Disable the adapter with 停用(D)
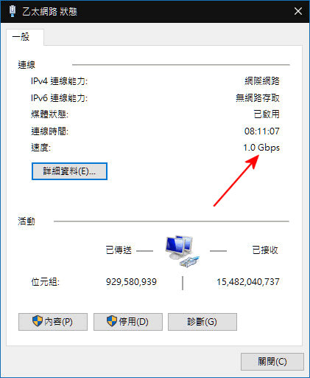310x378 pixels. [x=128, y=322]
